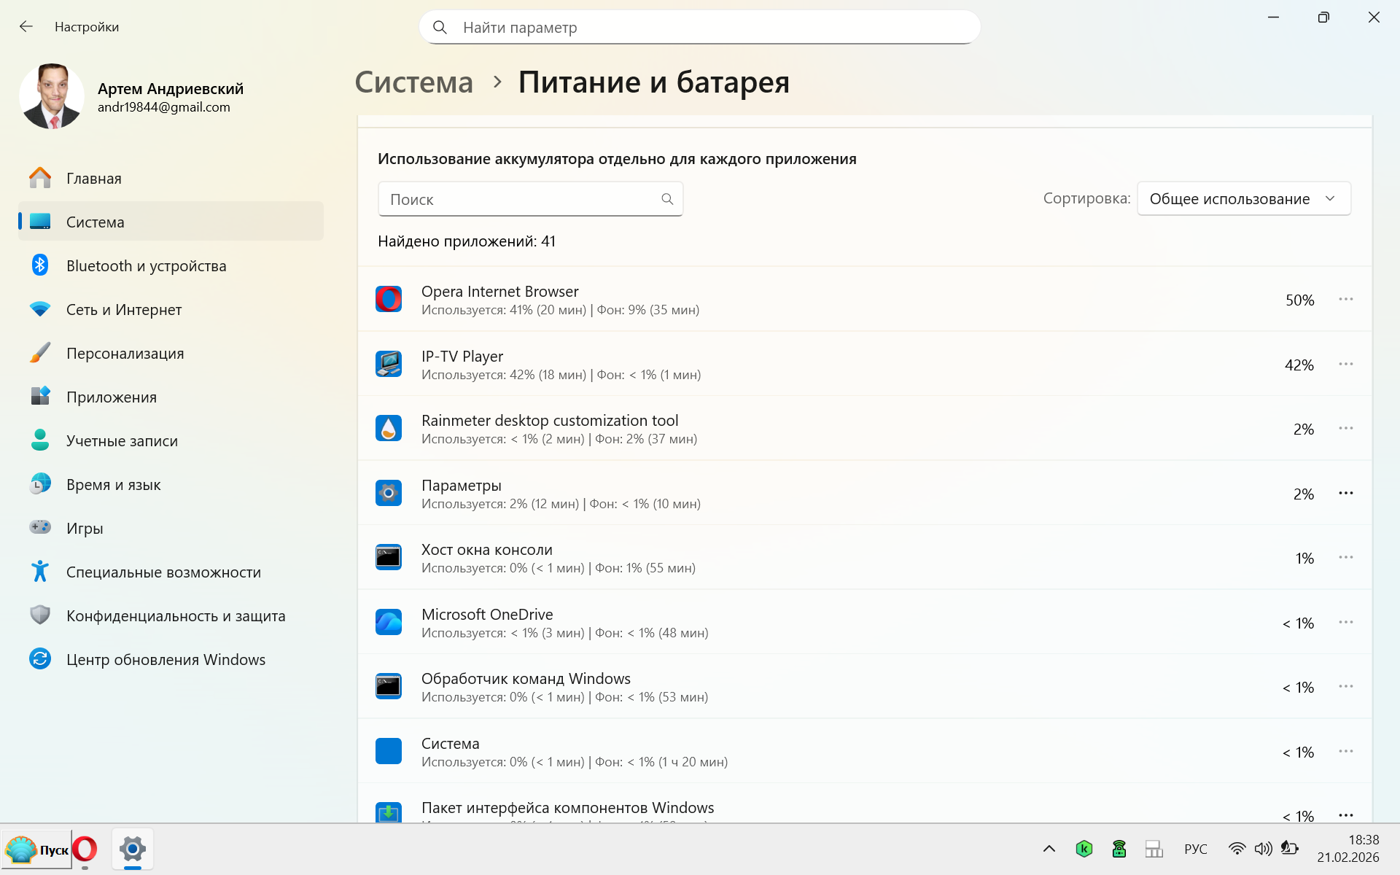Image resolution: width=1400 pixels, height=875 pixels.
Task: Show hidden tray icons chevron
Action: [1049, 849]
